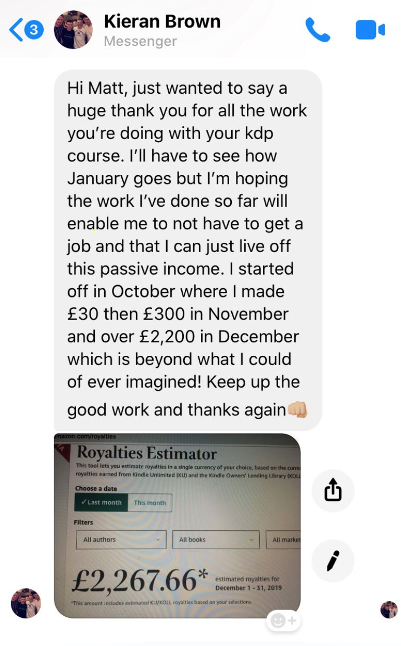Tap the share icon beside the image

pos(333,491)
